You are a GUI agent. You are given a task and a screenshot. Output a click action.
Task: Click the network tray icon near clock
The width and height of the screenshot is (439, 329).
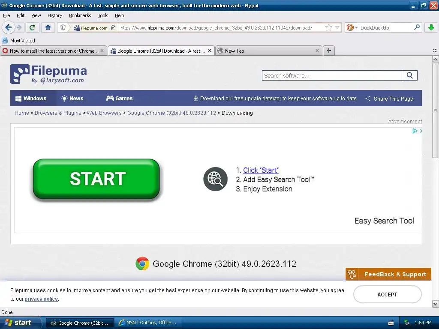[x=407, y=323]
